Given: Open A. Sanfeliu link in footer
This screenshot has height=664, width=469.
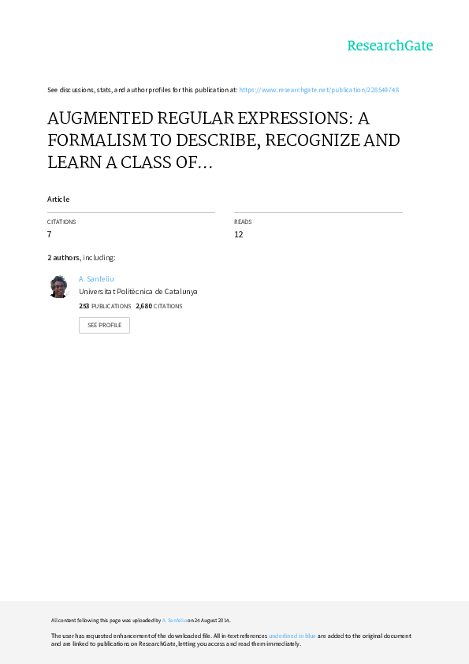Looking at the screenshot, I should point(174,621).
